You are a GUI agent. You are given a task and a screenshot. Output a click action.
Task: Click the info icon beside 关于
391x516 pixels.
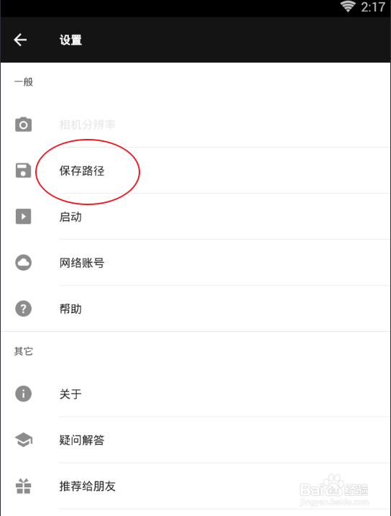23,394
